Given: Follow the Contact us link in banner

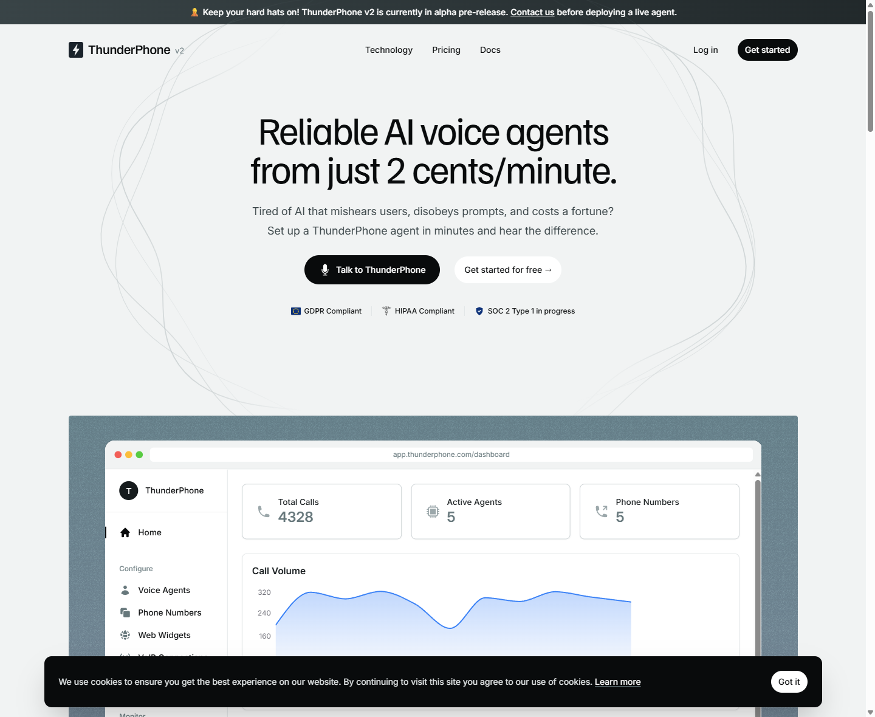Looking at the screenshot, I should tap(532, 12).
